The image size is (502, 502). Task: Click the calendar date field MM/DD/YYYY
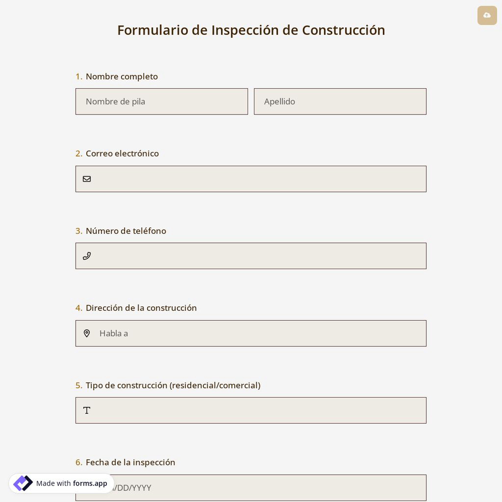[251, 487]
